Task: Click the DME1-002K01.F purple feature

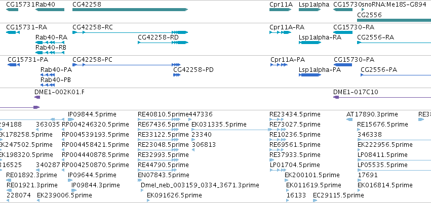Action: pyautogui.click(x=37, y=97)
